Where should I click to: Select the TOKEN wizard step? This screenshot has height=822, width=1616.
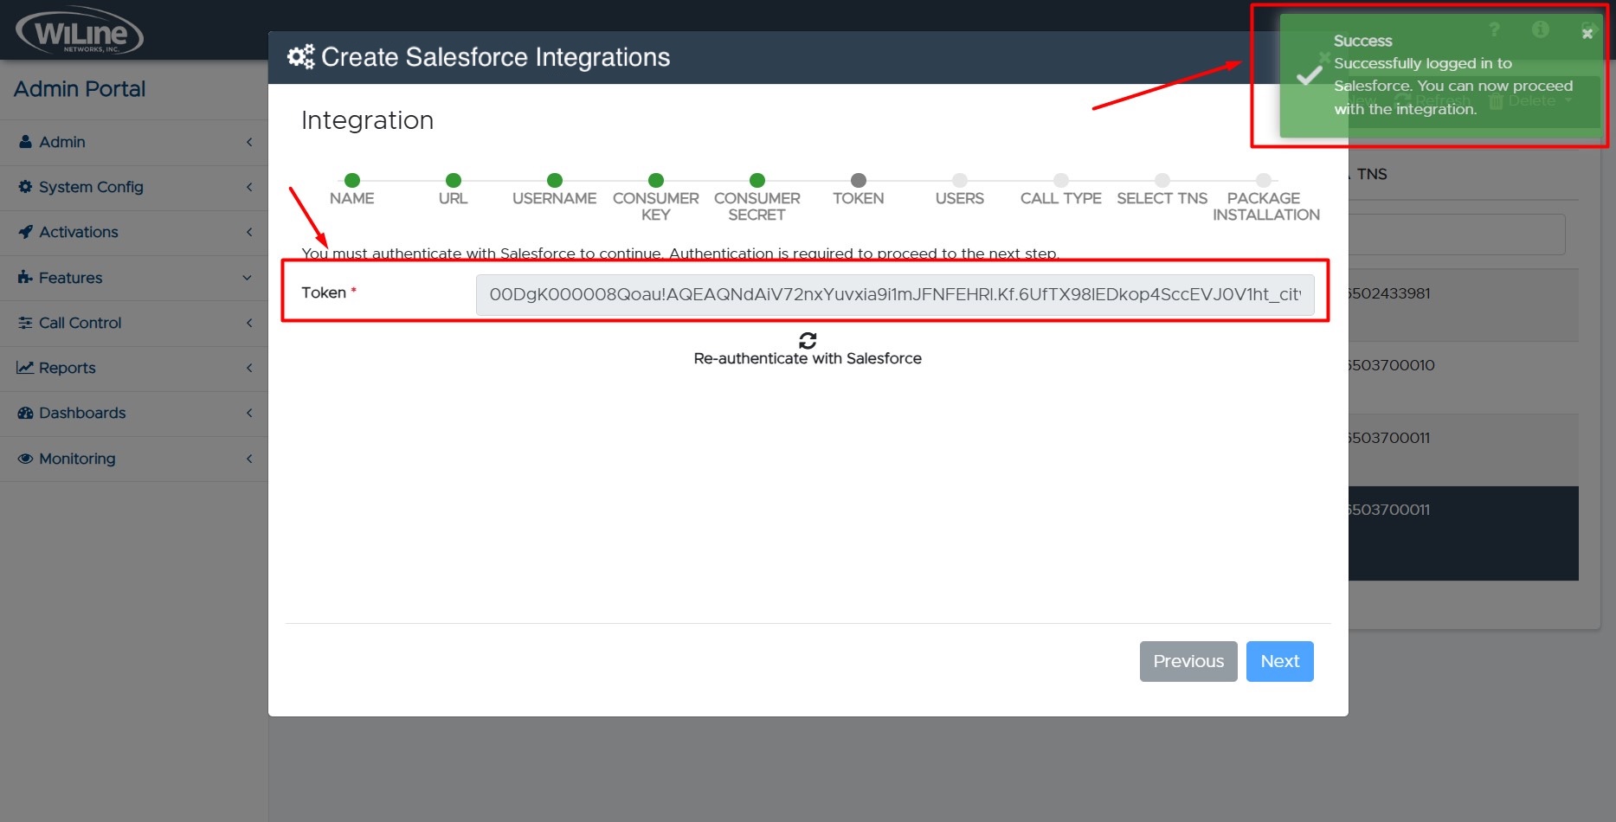(858, 182)
